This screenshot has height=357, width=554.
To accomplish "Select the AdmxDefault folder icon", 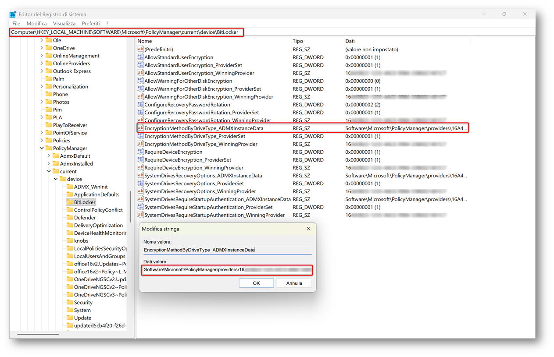I will pos(55,156).
